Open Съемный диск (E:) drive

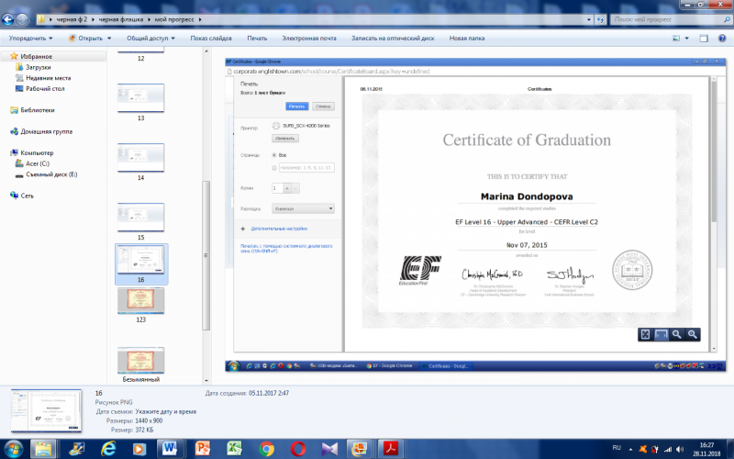[51, 174]
